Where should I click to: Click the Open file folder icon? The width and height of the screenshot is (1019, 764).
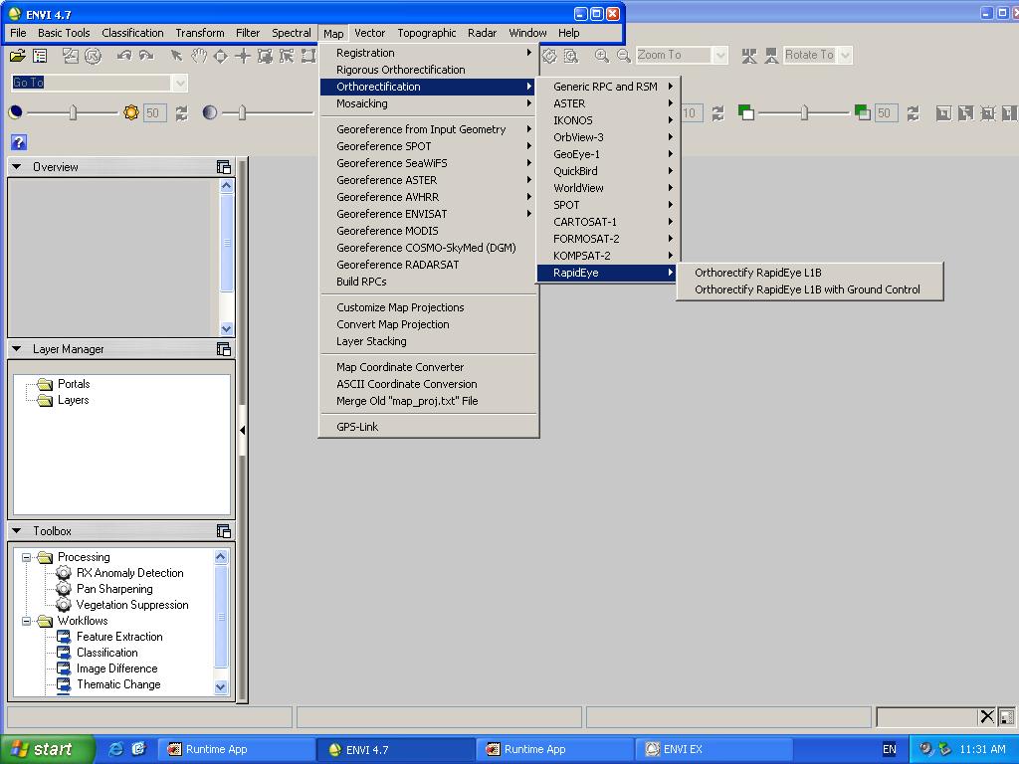(x=18, y=56)
